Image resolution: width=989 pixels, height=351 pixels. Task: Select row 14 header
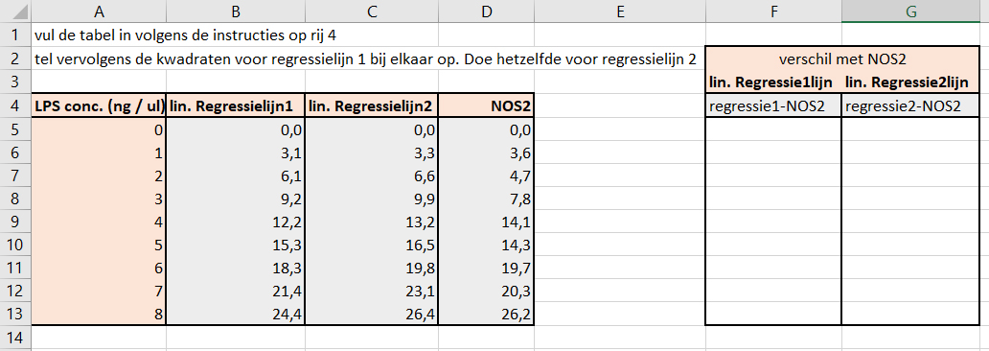(15, 338)
